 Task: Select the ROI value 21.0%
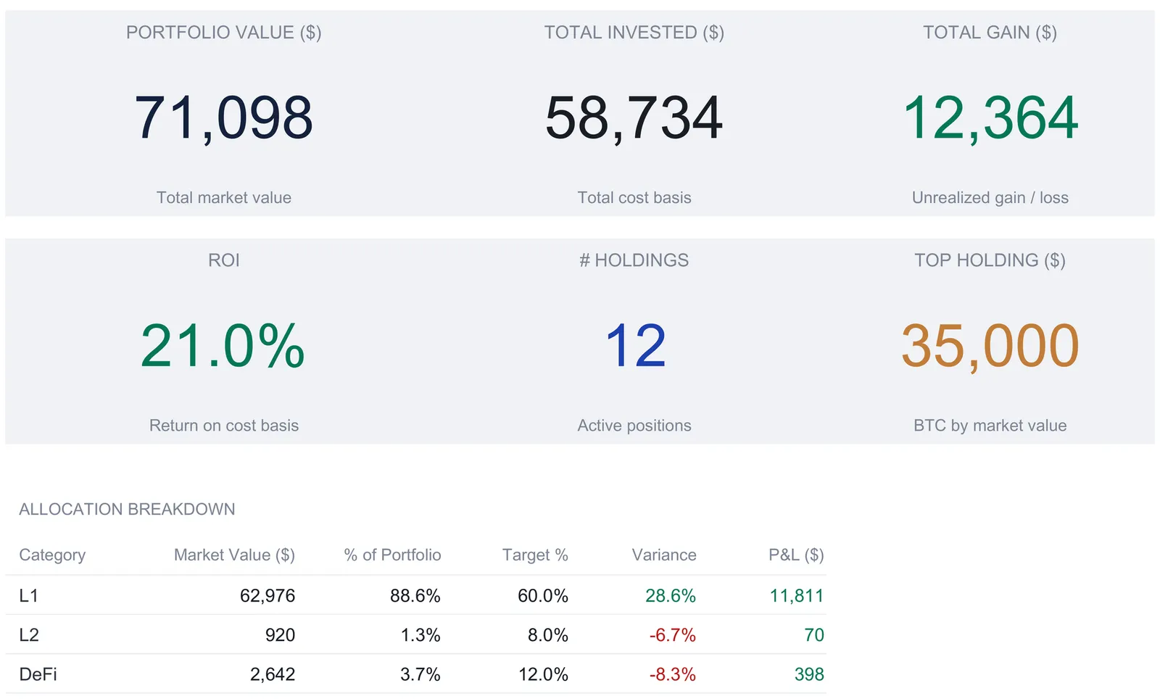tap(223, 346)
